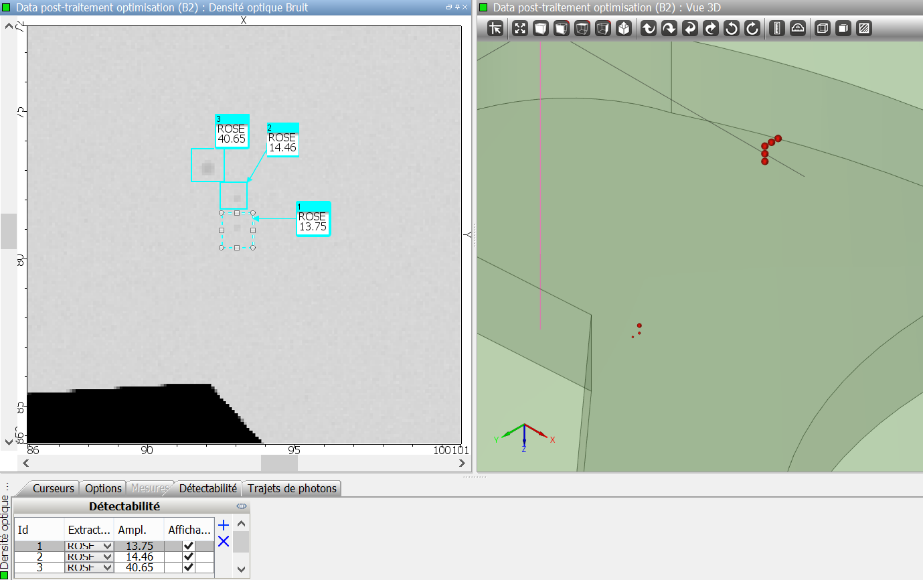Viewport: 923px width, 580px height.
Task: Click the isometric cube view icon
Action: click(x=624, y=29)
